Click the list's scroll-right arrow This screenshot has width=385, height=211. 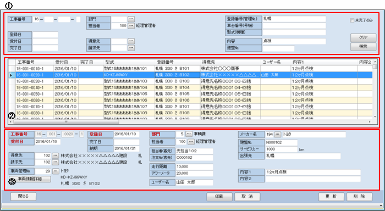coord(370,121)
